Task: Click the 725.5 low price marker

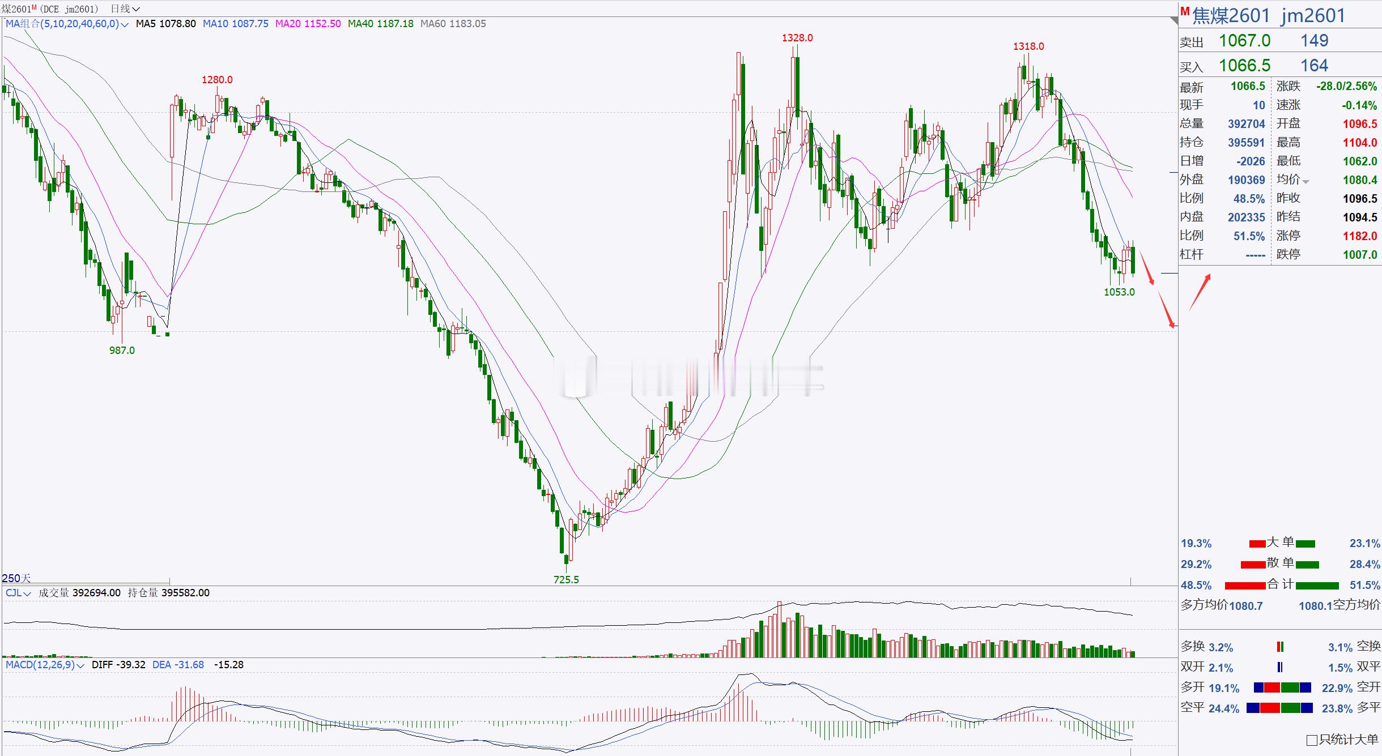Action: [566, 579]
